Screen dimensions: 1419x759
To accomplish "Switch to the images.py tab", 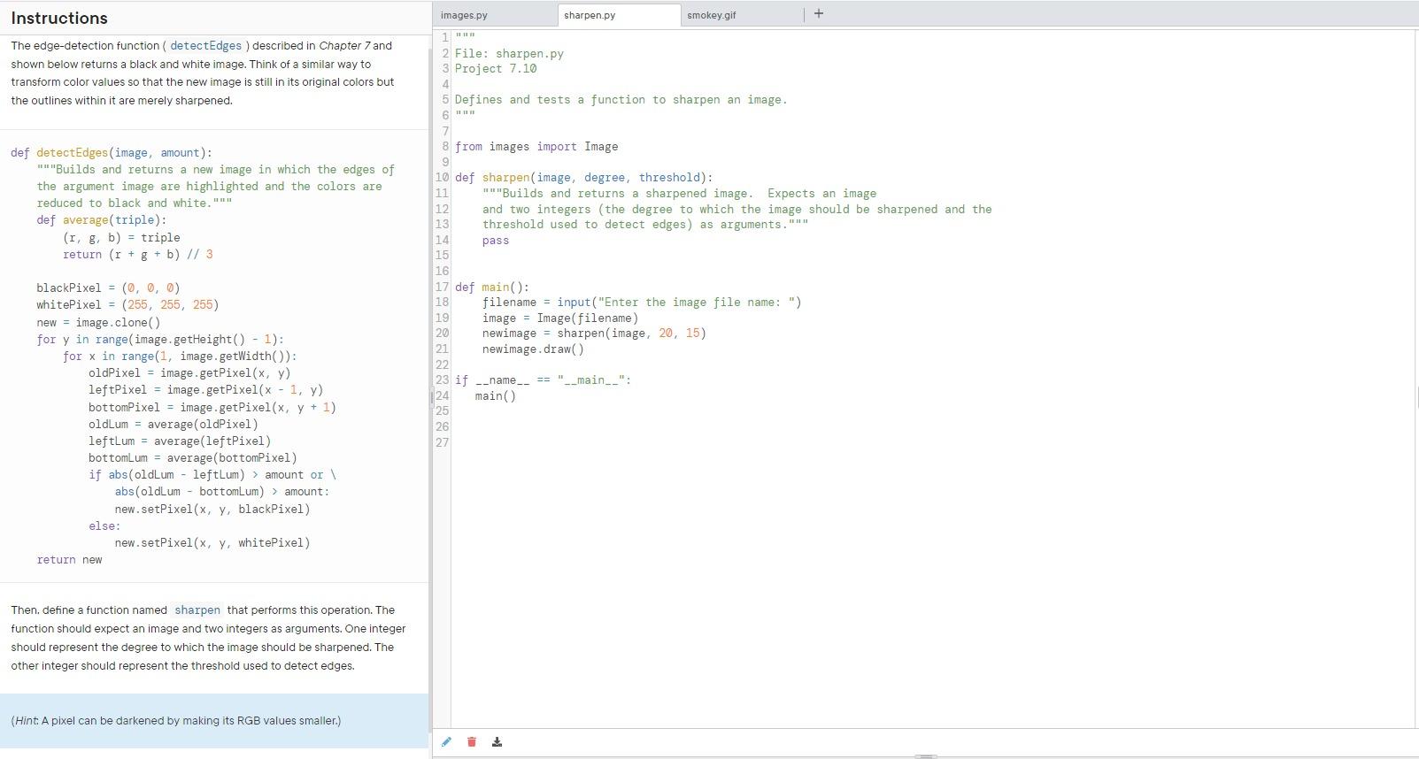I will (464, 15).
